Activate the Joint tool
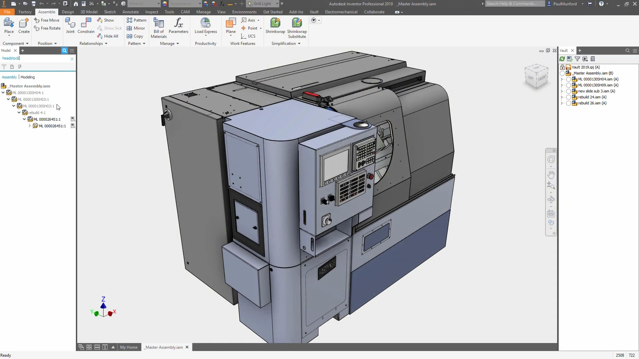639x359 pixels. [x=70, y=26]
